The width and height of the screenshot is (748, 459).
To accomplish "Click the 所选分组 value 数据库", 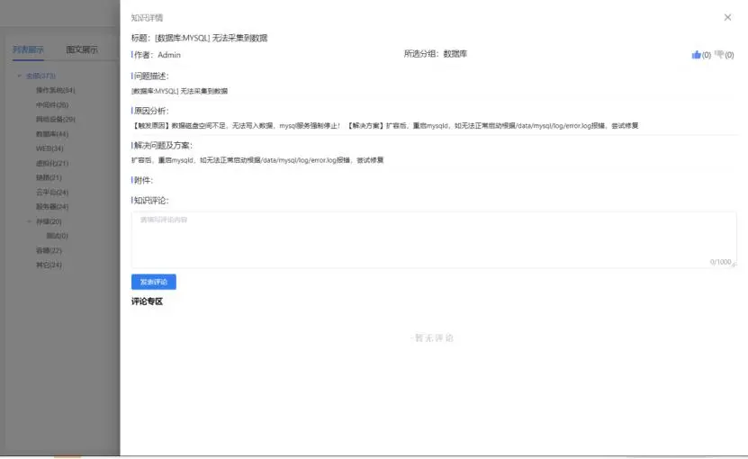I will click(x=455, y=54).
